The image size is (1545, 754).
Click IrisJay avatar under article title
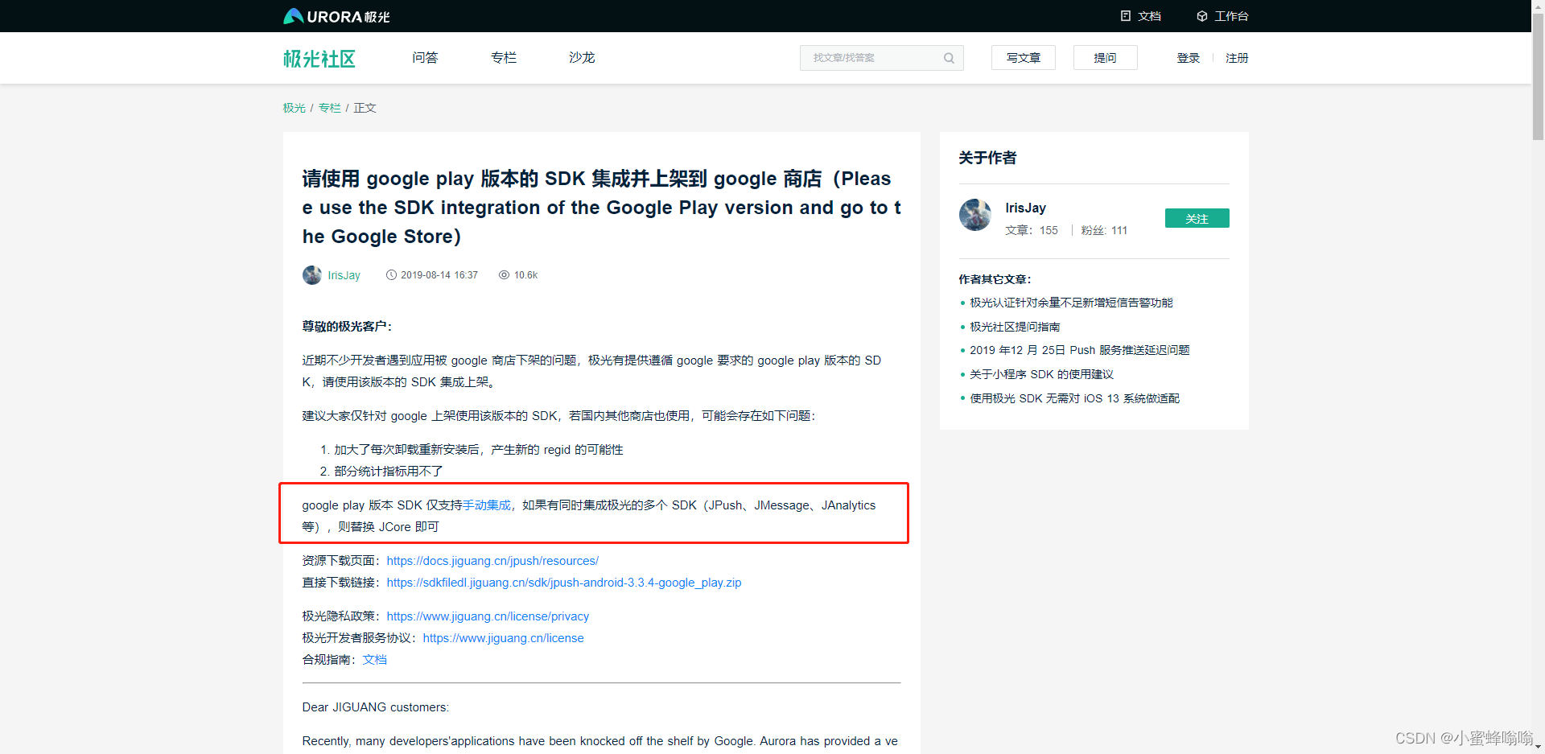pyautogui.click(x=311, y=275)
